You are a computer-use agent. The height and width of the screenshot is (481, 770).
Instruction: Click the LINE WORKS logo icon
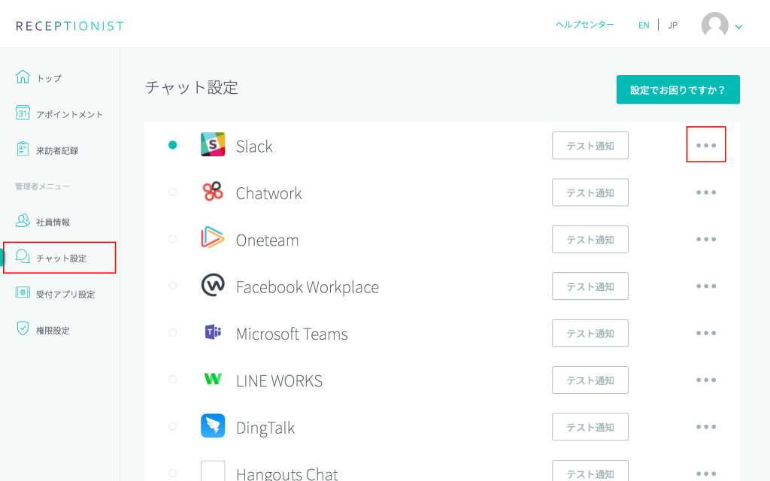pyautogui.click(x=213, y=380)
